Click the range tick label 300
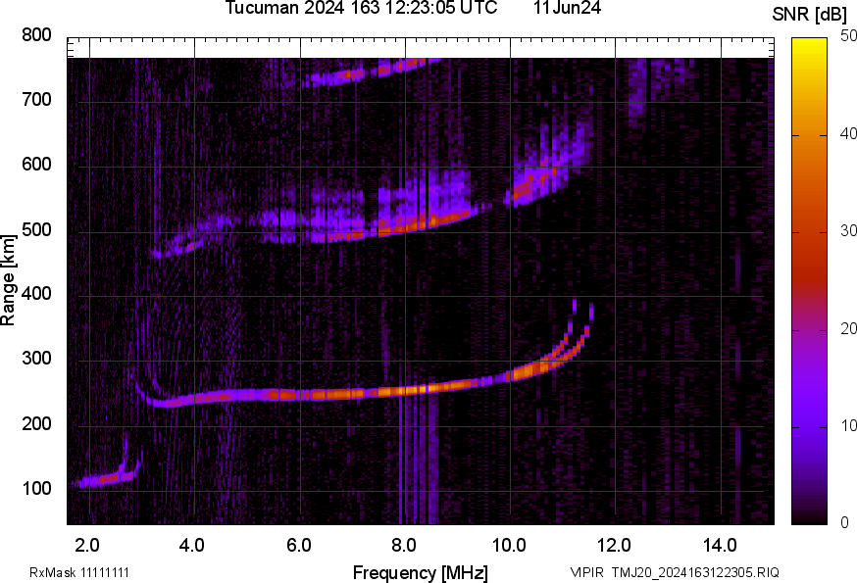Screen dimensions: 857x583 pos(36,359)
